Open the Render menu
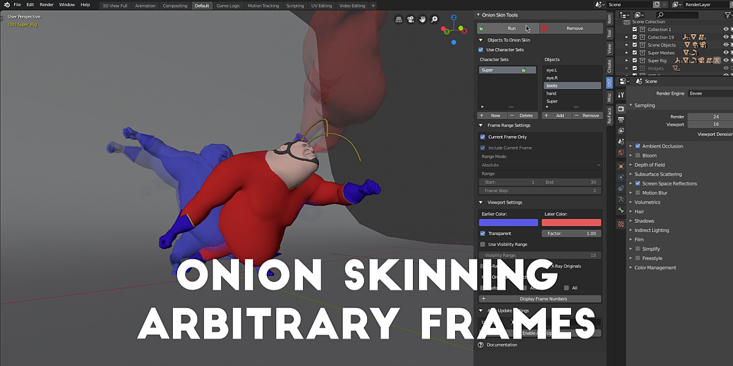 pyautogui.click(x=46, y=4)
